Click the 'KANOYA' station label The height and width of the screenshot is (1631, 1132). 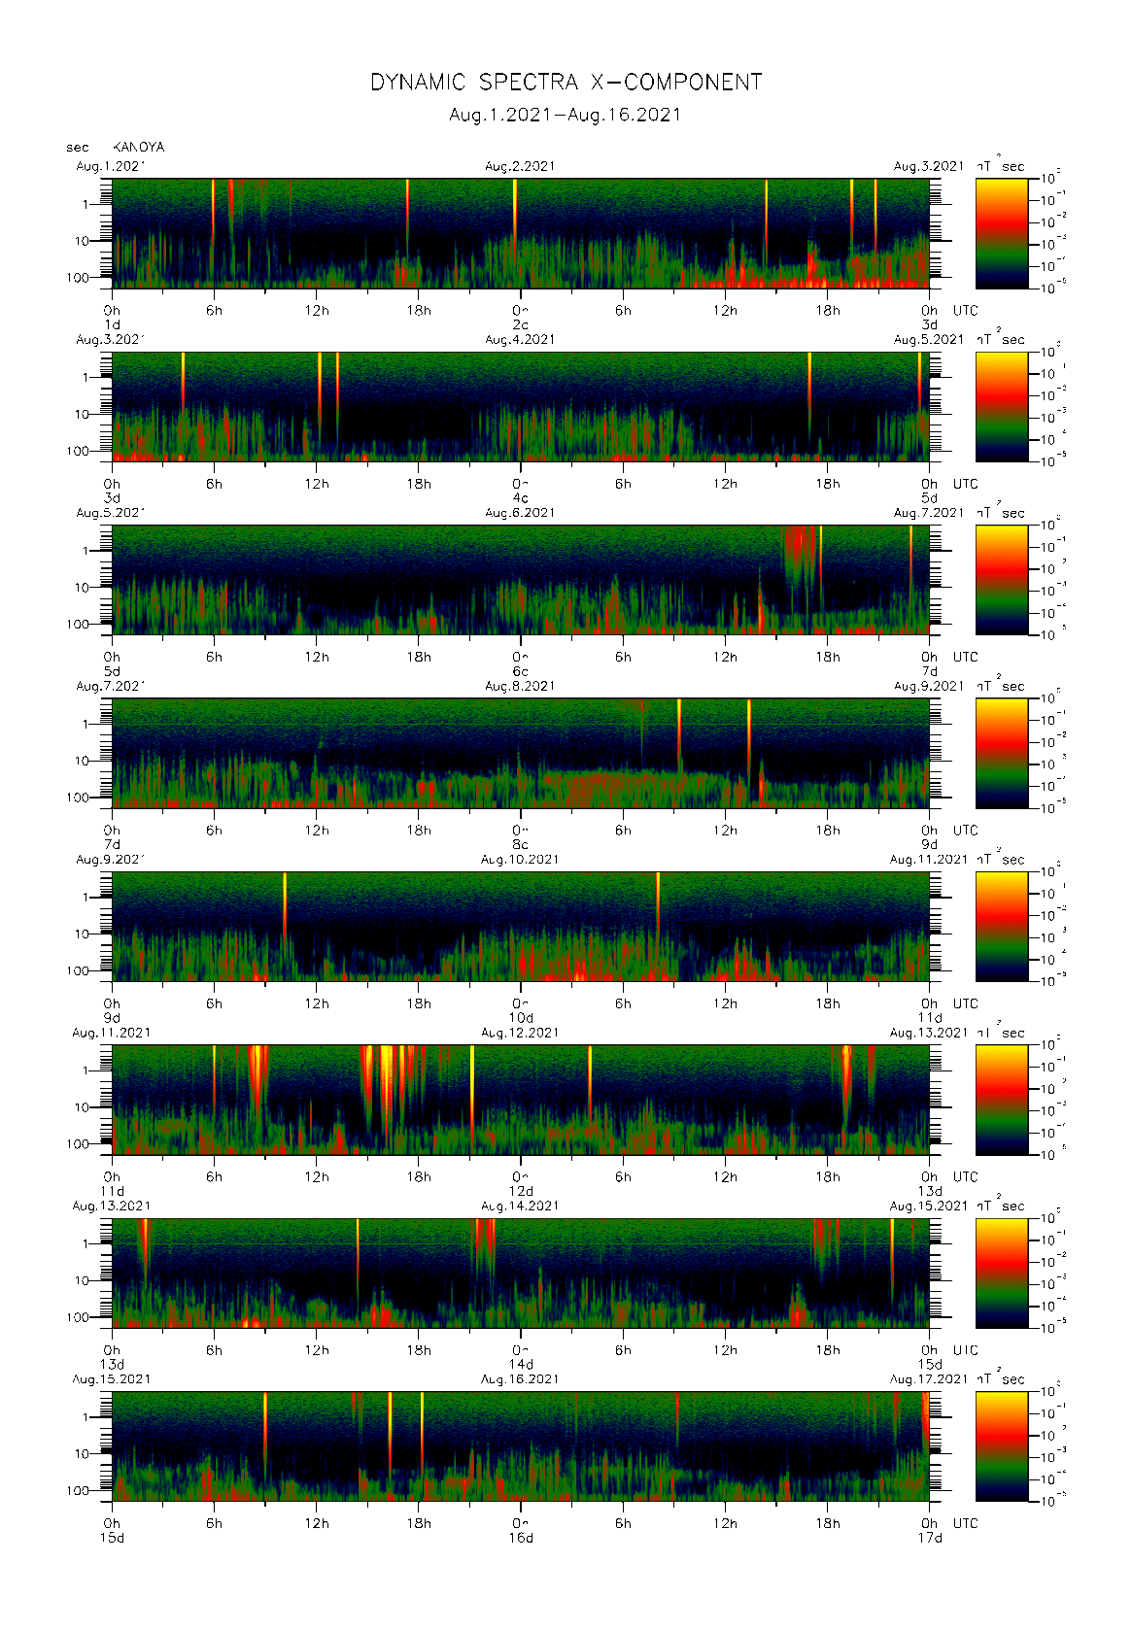[139, 148]
